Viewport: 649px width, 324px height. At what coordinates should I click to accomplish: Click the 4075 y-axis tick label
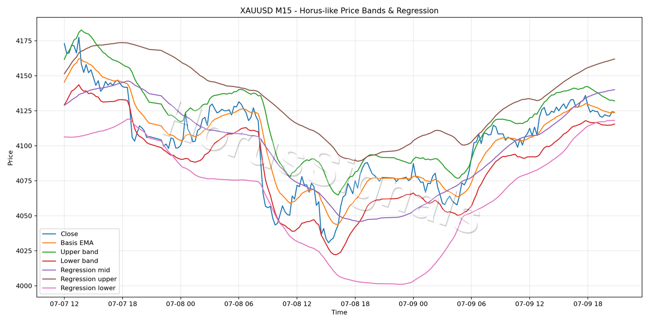25,181
